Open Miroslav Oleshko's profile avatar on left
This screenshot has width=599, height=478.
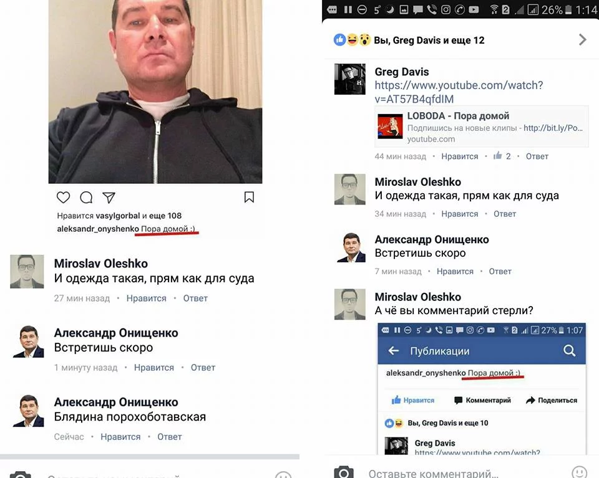pyautogui.click(x=27, y=271)
